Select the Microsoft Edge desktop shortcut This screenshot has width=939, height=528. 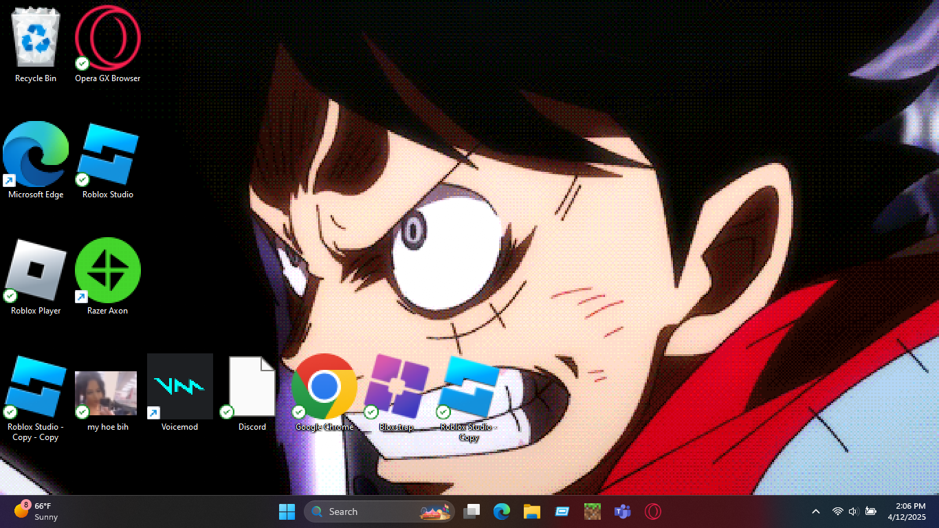[x=36, y=161]
